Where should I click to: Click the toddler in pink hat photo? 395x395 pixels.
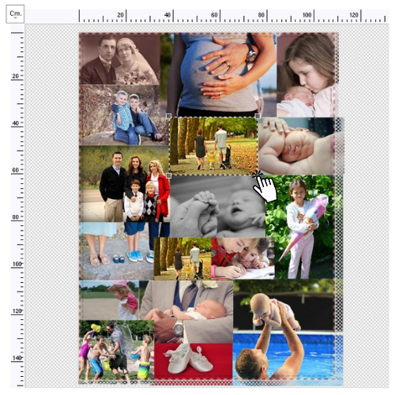(x=110, y=300)
